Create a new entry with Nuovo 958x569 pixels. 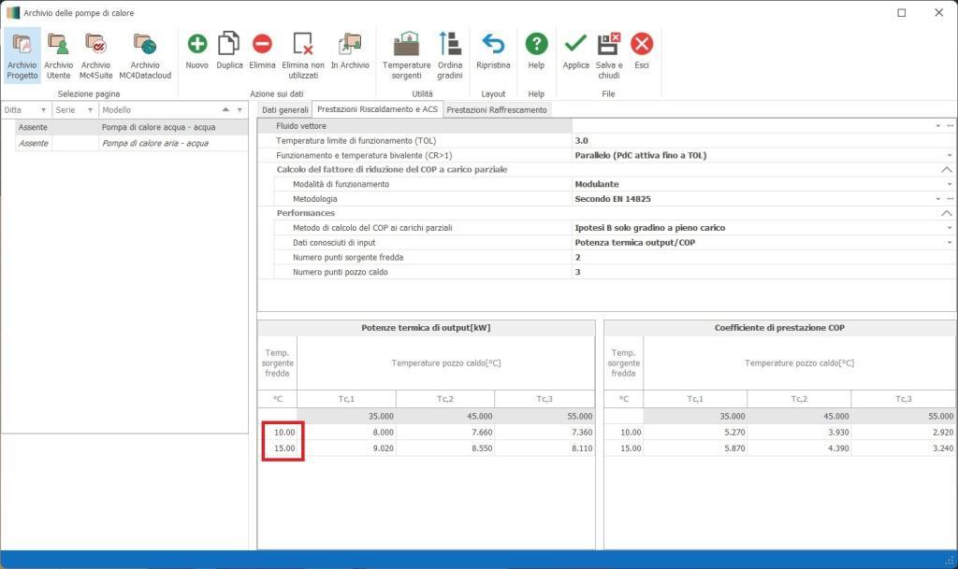click(x=196, y=50)
